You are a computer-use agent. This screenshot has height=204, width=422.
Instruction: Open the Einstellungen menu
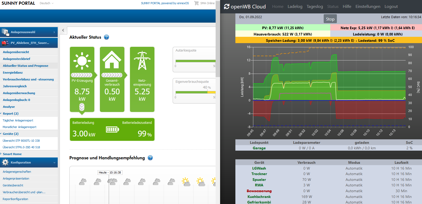tap(368, 7)
